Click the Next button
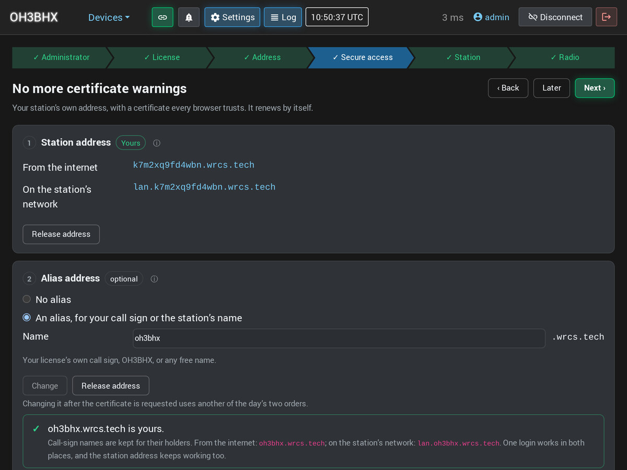627x470 pixels. click(595, 88)
